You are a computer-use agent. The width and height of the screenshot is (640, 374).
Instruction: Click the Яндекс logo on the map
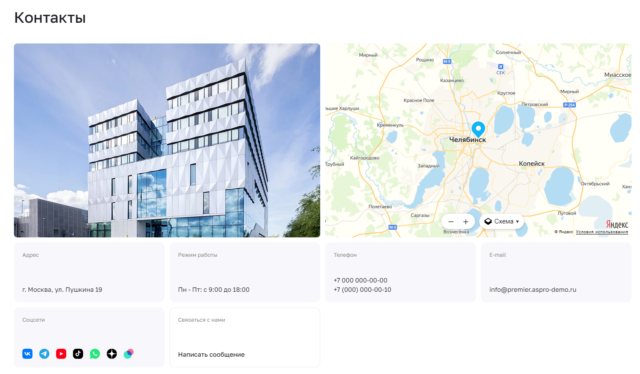point(617,224)
